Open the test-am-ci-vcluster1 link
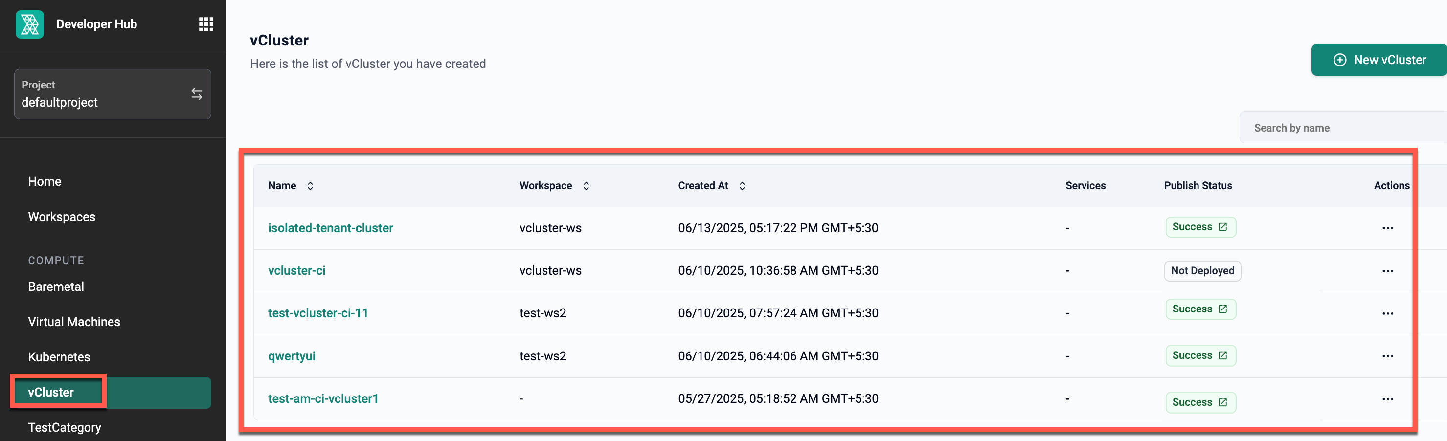Image resolution: width=1447 pixels, height=441 pixels. (323, 398)
